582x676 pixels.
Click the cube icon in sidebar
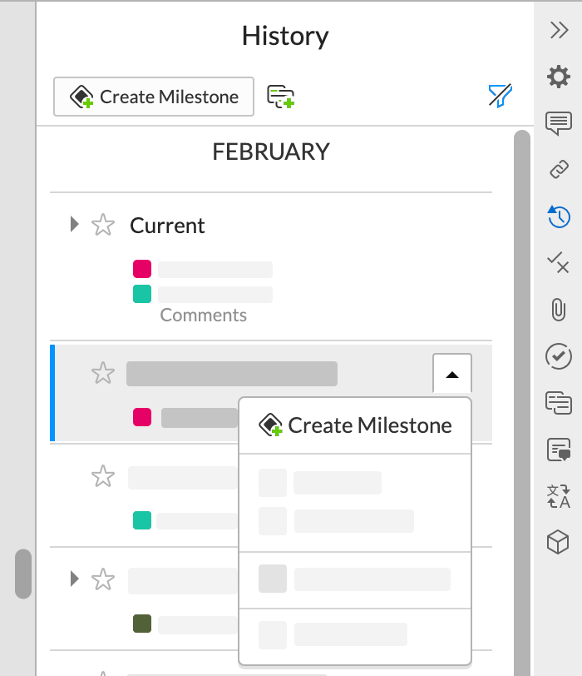tap(557, 543)
